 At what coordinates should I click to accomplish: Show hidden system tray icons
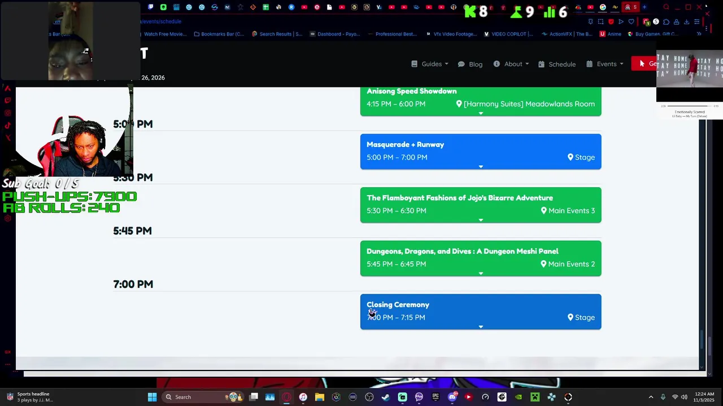[x=651, y=397]
